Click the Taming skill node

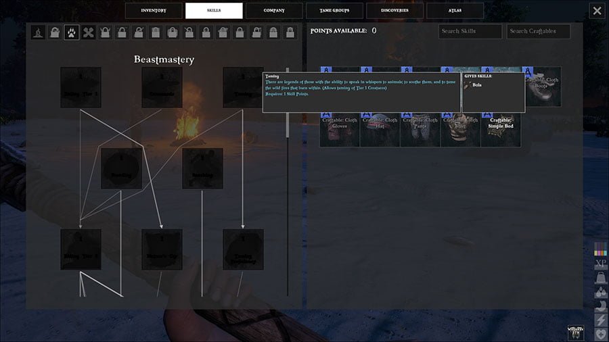[x=243, y=87]
